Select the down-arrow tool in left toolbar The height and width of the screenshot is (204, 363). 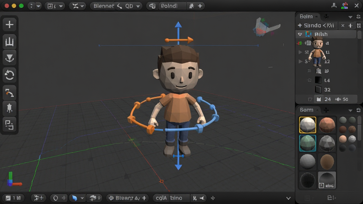10,58
